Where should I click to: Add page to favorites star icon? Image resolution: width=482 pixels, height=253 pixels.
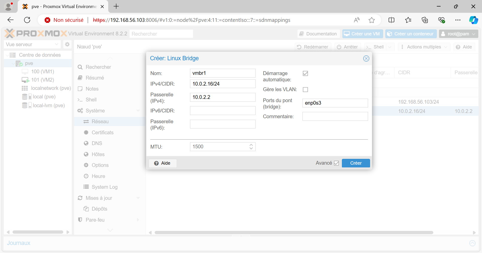372,20
